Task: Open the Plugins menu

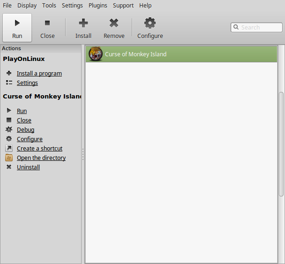Action: (98, 6)
